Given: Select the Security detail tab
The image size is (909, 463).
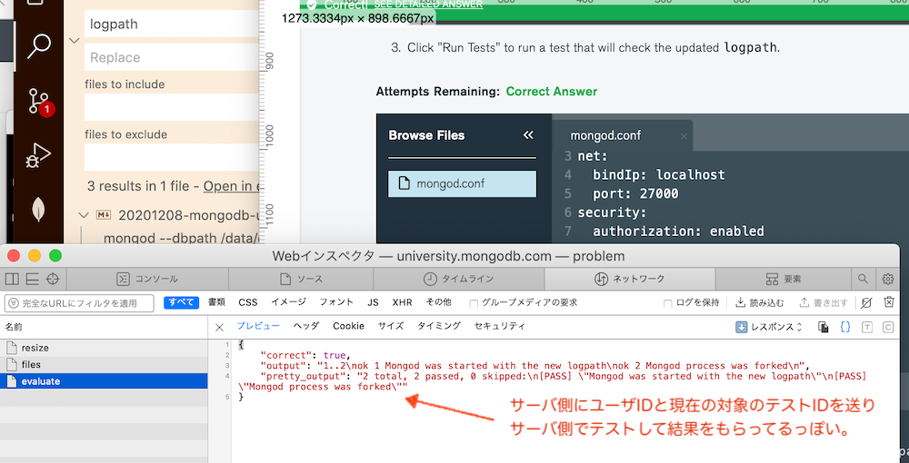Looking at the screenshot, I should [500, 326].
